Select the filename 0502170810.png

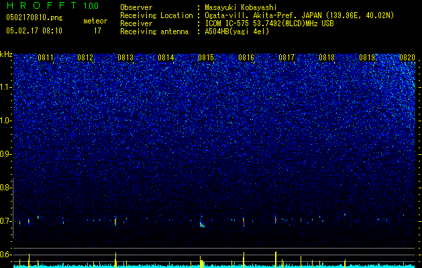point(34,18)
